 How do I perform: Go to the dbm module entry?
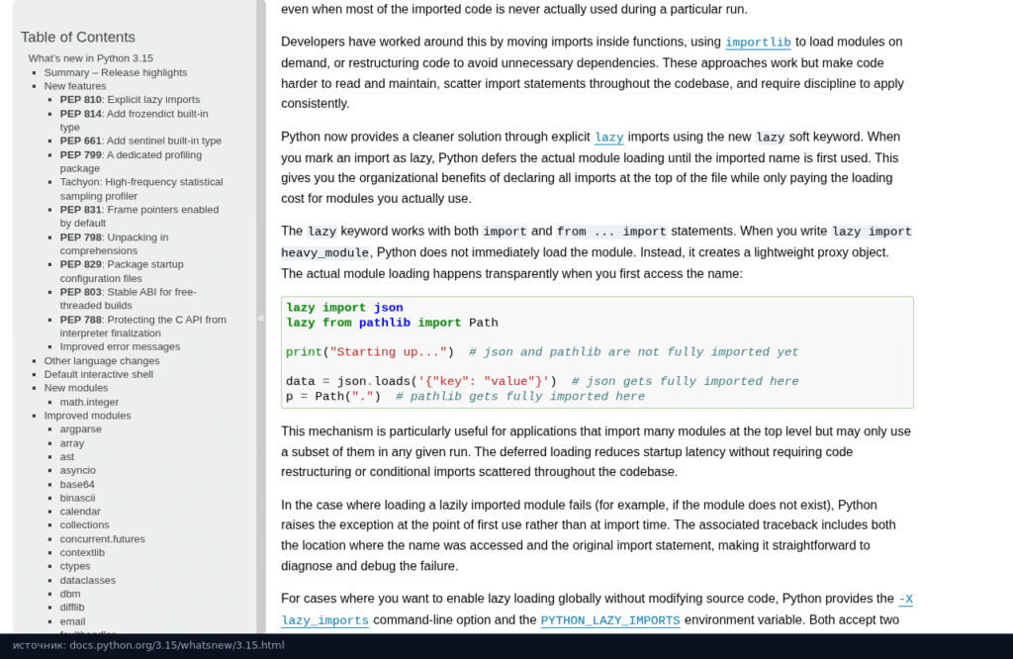[70, 594]
